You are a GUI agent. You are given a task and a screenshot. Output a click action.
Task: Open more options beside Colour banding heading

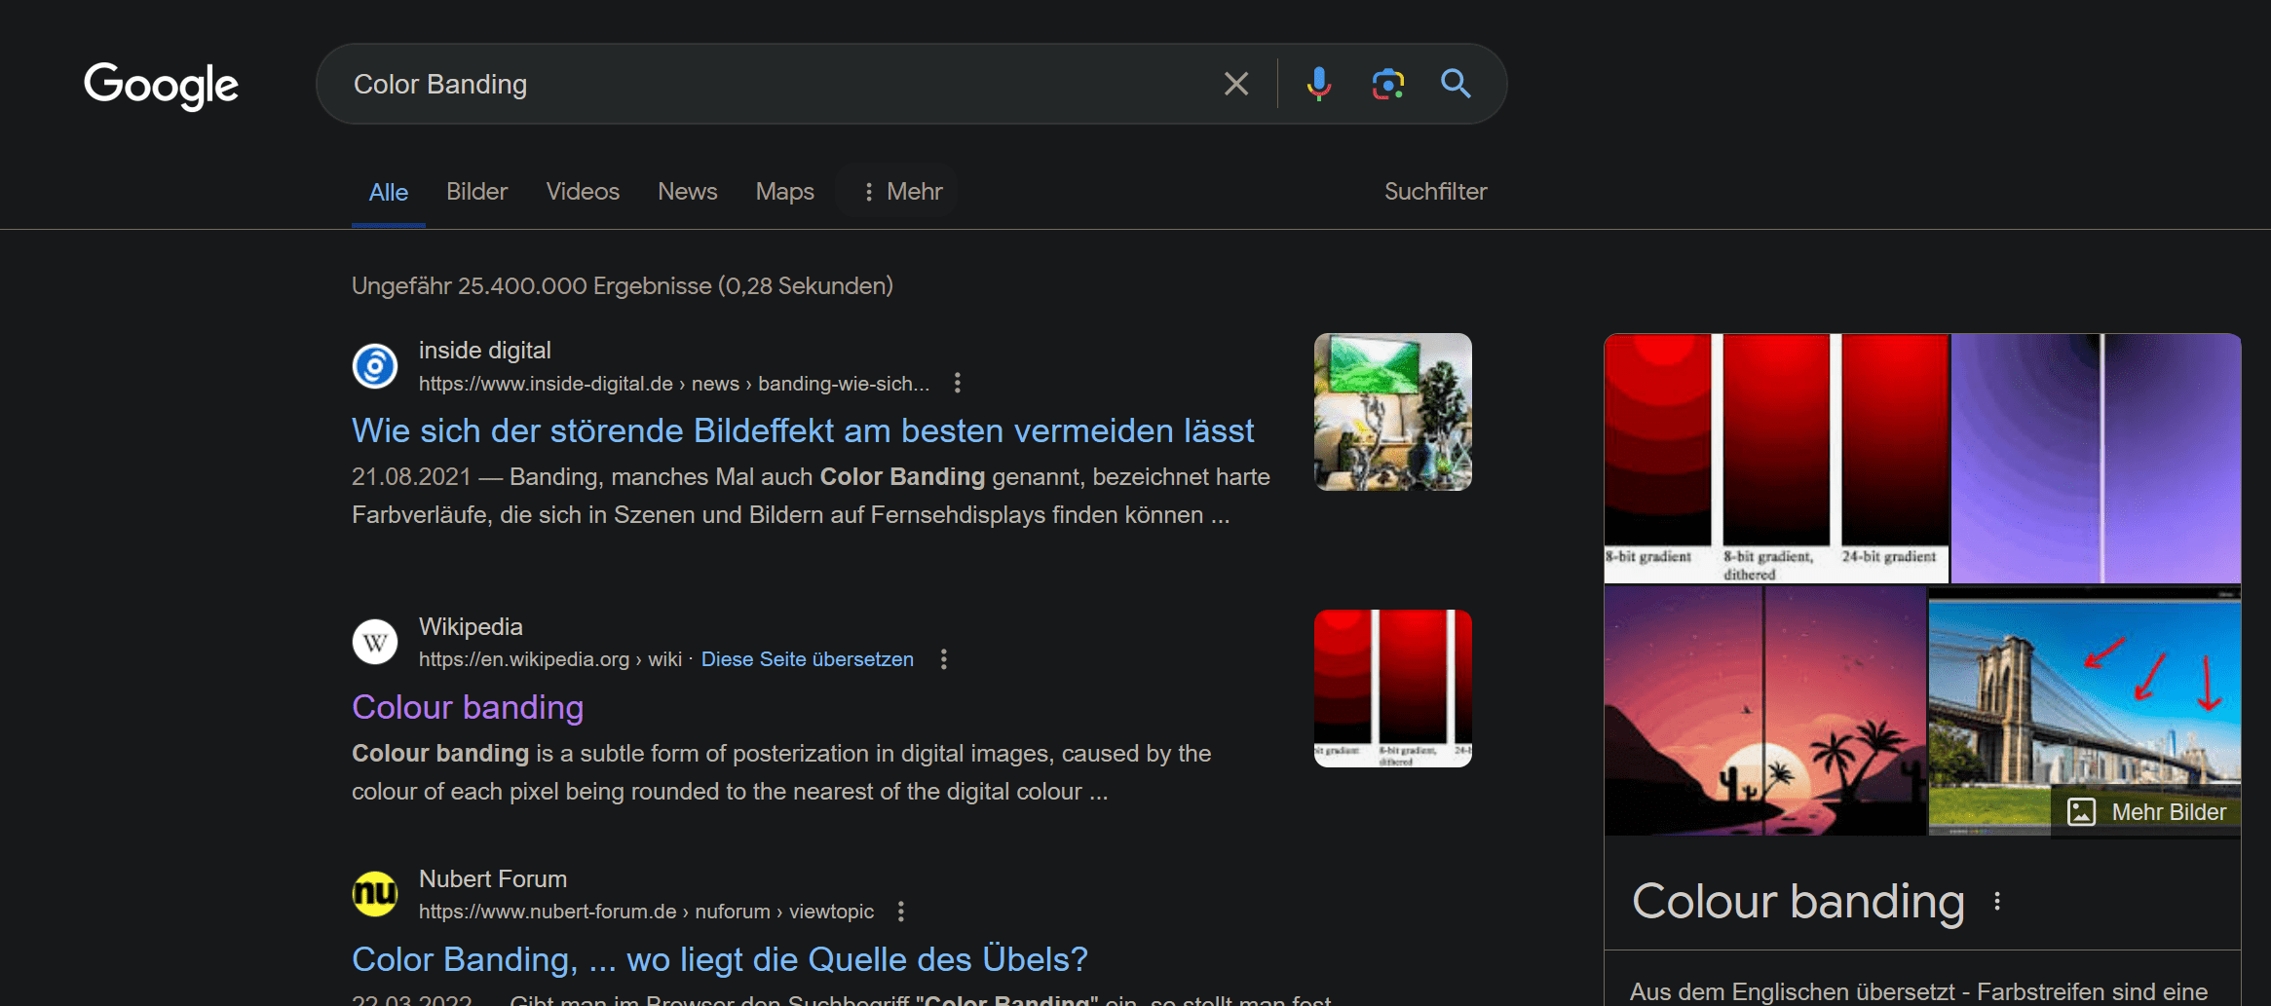(1997, 902)
